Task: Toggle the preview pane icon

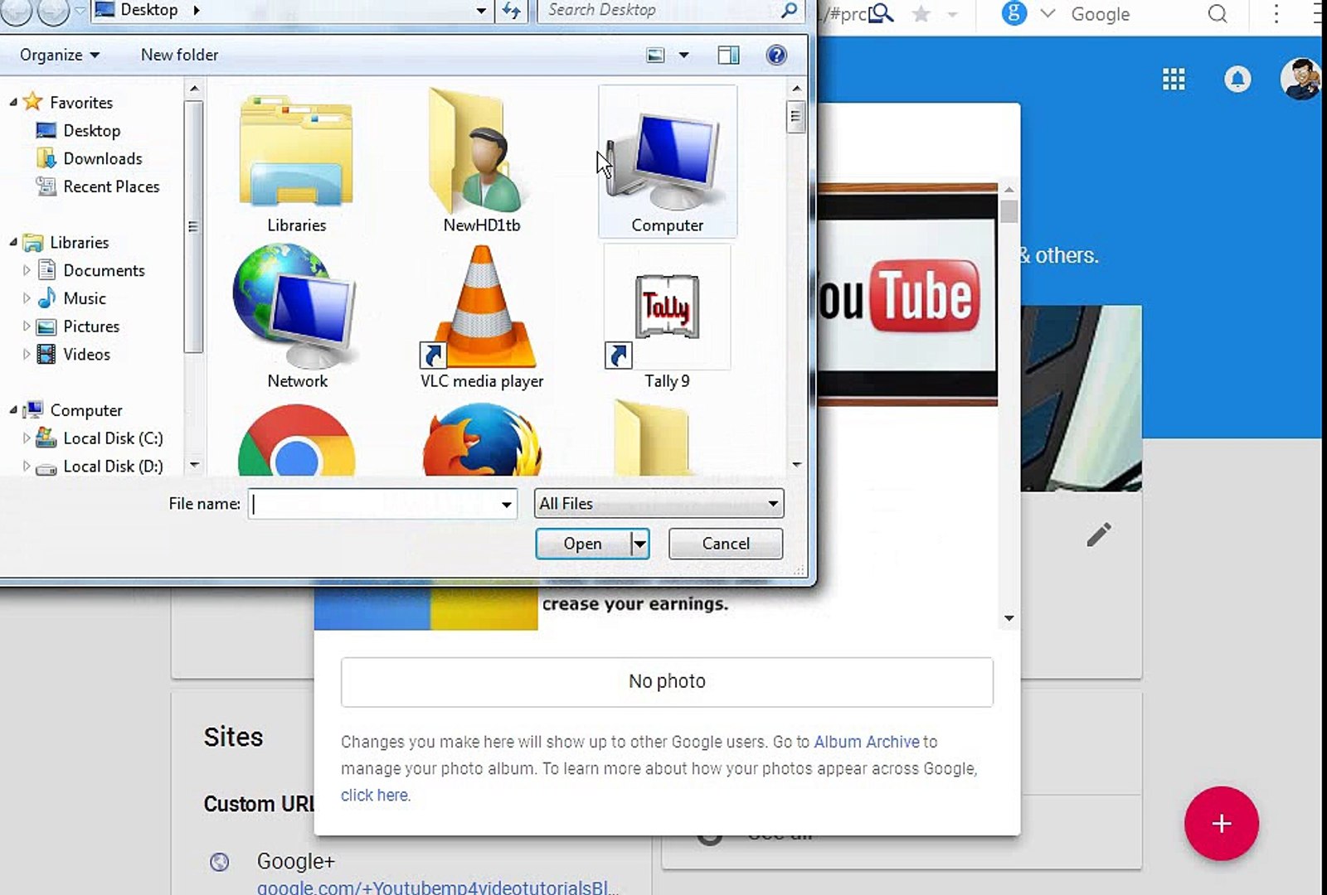Action: [728, 55]
